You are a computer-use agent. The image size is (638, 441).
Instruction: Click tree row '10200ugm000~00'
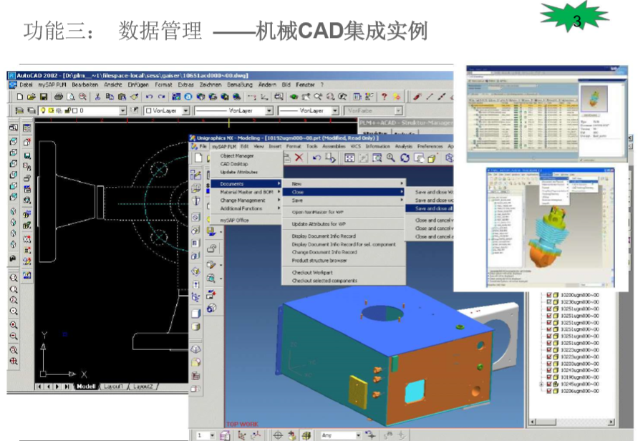tap(579, 296)
